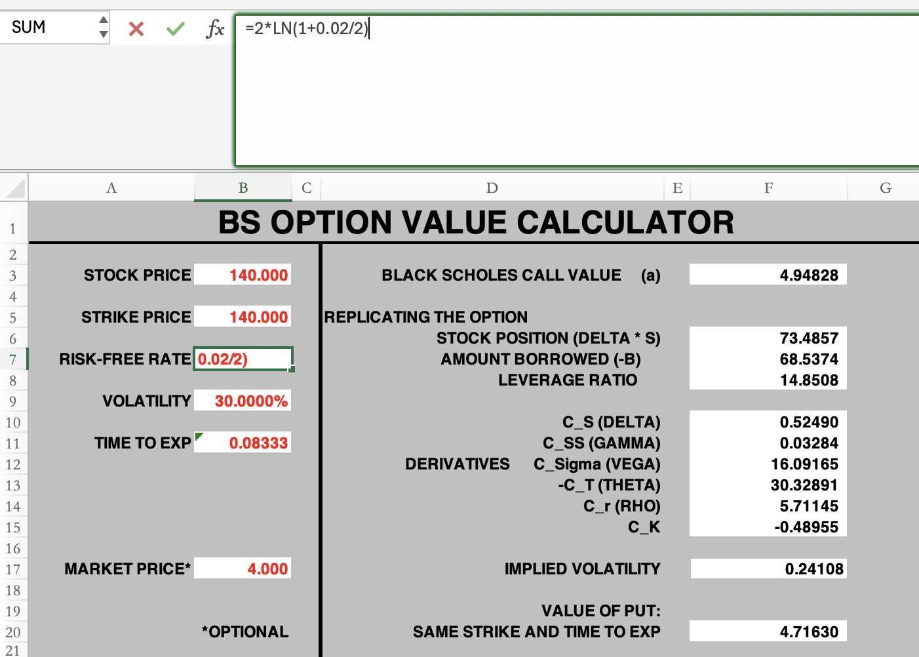
Task: Select the Implied Volatility cell showing 0.24108
Action: click(768, 568)
